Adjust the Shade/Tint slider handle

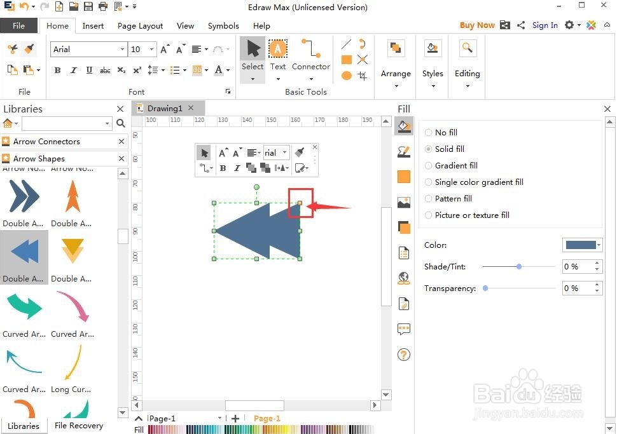click(519, 266)
